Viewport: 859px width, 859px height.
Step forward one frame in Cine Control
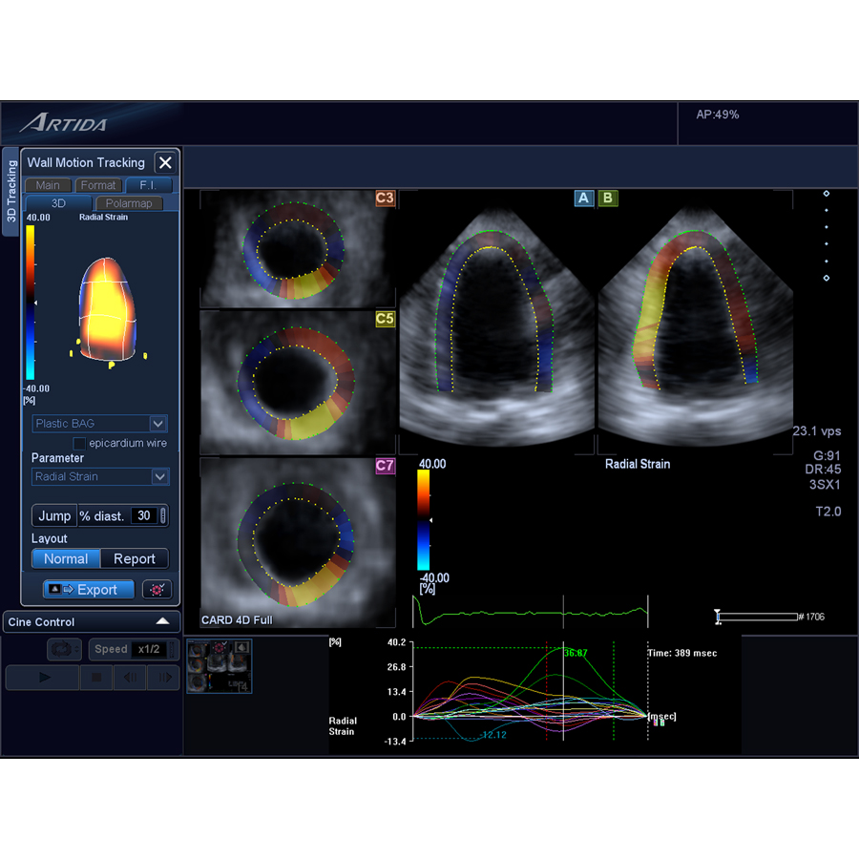[x=163, y=678]
